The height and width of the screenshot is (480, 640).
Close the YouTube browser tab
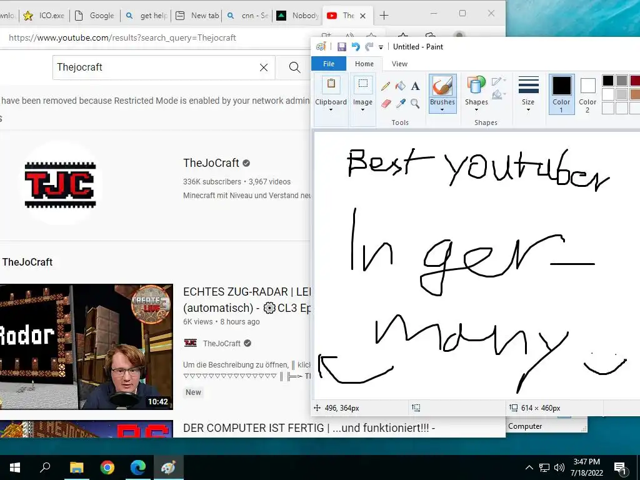[x=363, y=16]
